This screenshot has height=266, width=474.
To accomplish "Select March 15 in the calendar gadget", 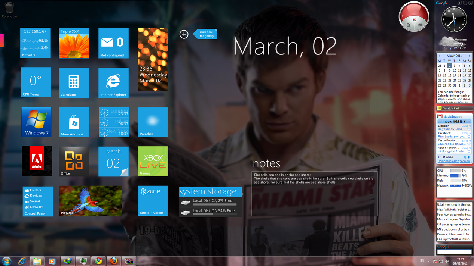I will pyautogui.click(x=444, y=76).
